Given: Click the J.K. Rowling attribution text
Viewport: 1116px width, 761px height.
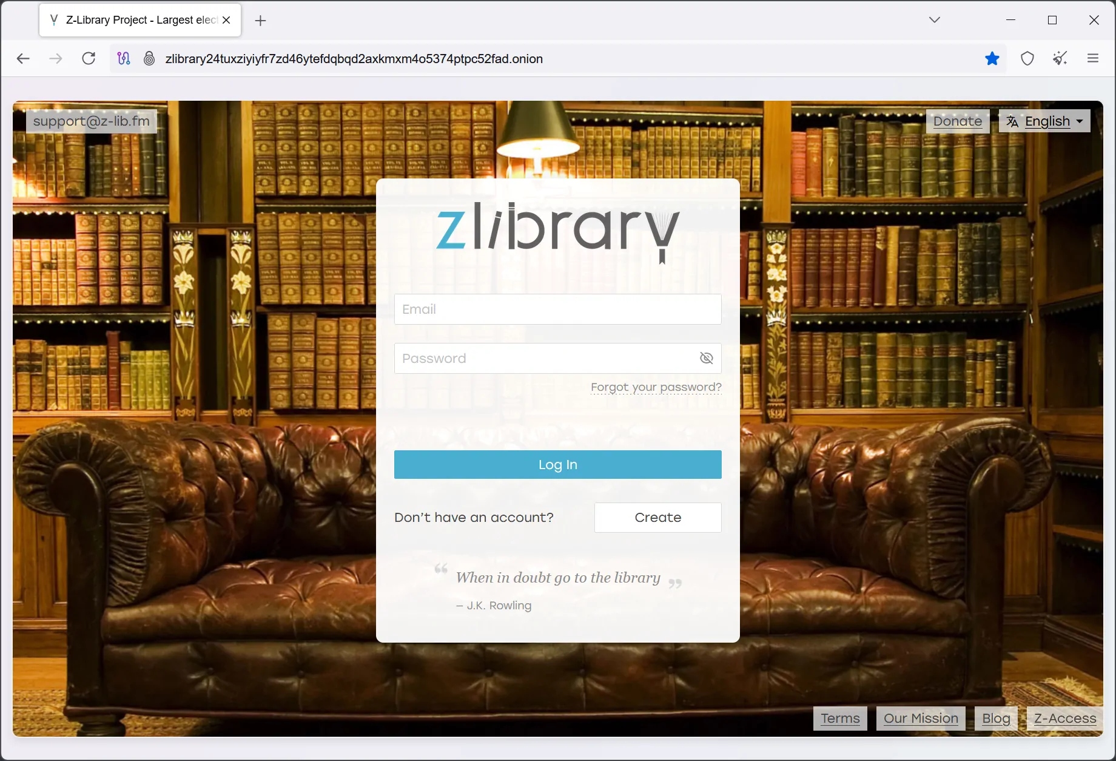Looking at the screenshot, I should 494,605.
